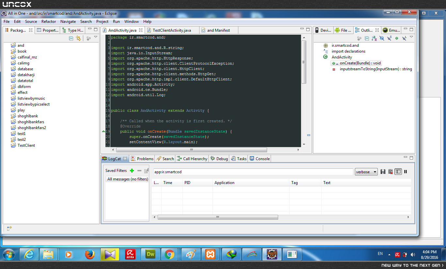This screenshot has width=446, height=269.
Task: Open the Call Hierarchy tab
Action: click(192, 159)
